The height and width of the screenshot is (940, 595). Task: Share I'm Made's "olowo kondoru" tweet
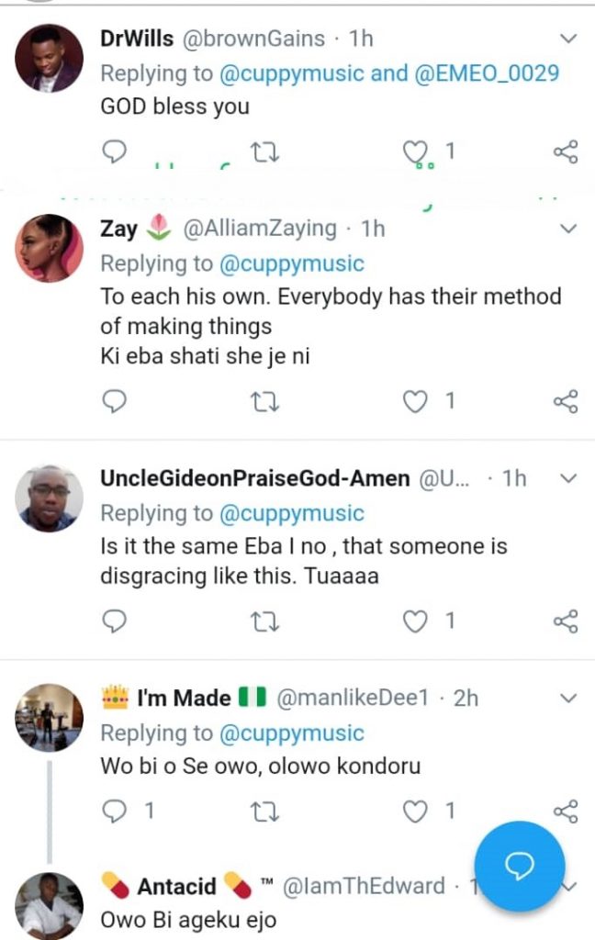pos(567,811)
